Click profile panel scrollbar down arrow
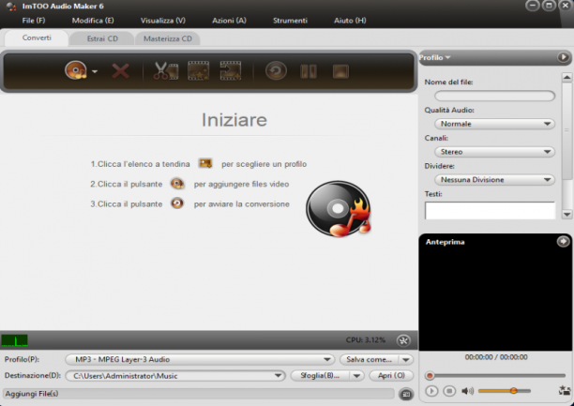 pyautogui.click(x=566, y=215)
